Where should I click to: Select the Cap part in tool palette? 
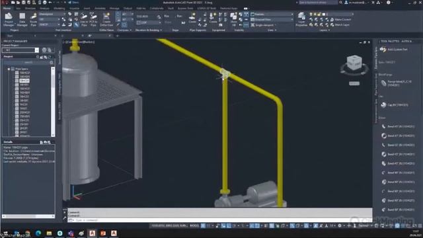tap(395, 105)
